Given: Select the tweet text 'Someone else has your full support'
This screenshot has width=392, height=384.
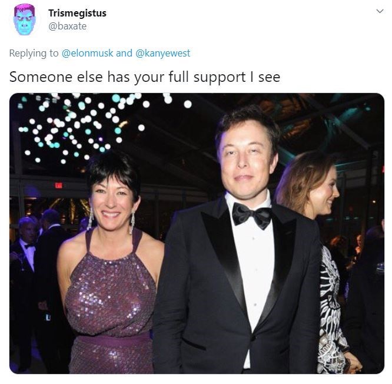Looking at the screenshot, I should click(128, 77).
